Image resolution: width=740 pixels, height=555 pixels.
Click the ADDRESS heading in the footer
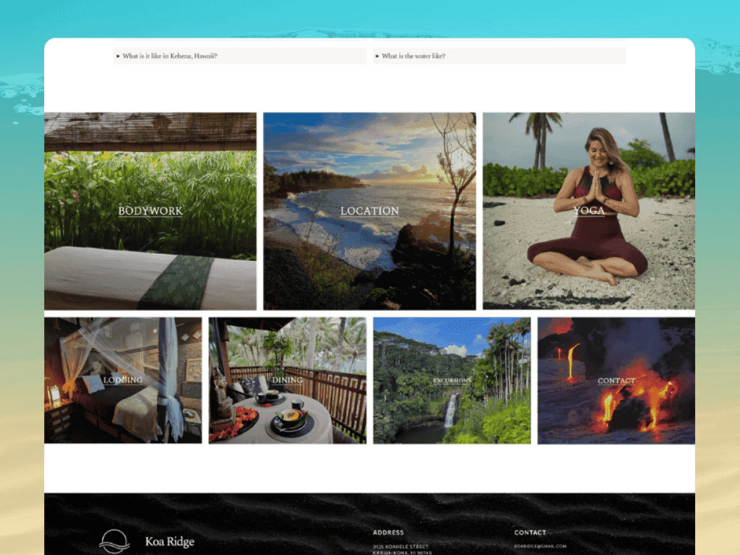(x=388, y=533)
